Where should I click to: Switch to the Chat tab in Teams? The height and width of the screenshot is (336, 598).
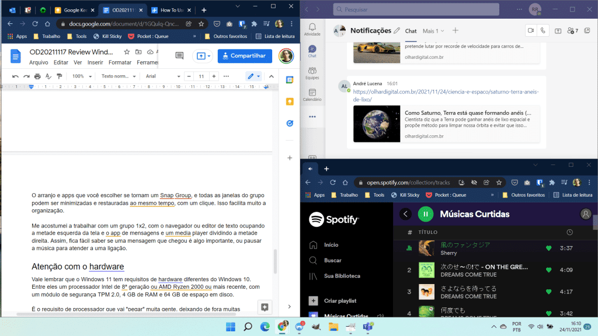coord(411,32)
